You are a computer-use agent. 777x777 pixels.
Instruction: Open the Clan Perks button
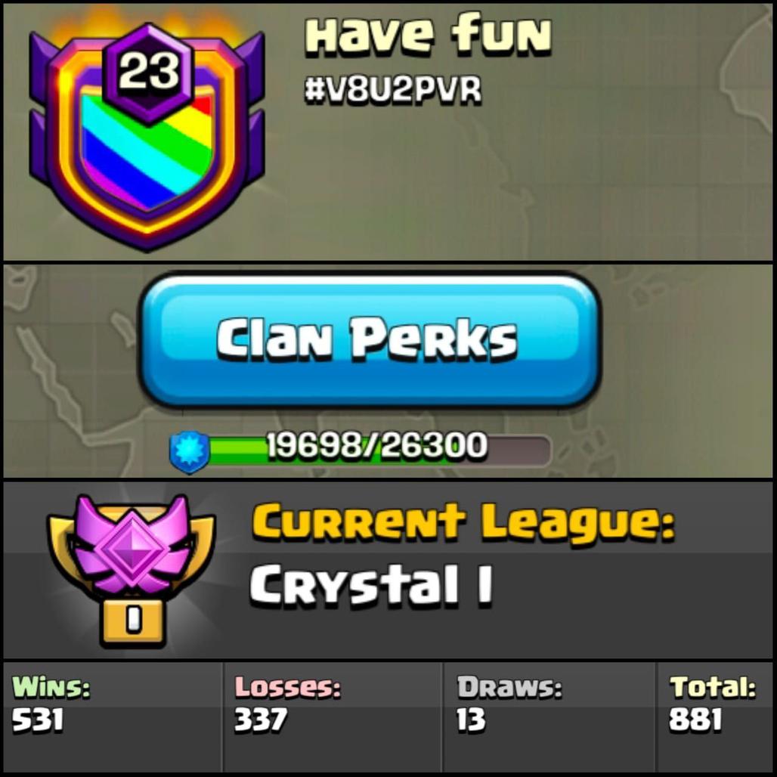369,341
